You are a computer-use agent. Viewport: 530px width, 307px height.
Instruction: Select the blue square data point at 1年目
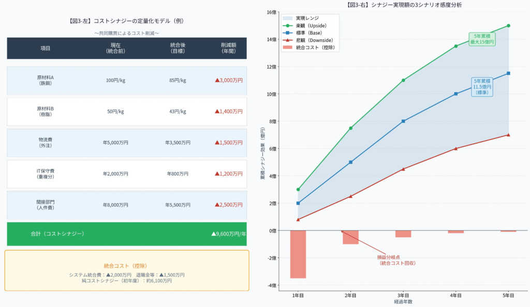point(298,203)
